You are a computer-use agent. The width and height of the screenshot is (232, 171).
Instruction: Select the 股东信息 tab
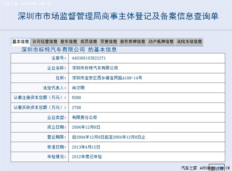69,42
